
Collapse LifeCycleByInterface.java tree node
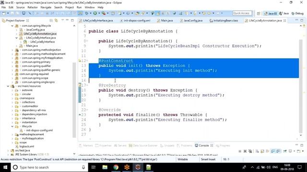click(16, 38)
